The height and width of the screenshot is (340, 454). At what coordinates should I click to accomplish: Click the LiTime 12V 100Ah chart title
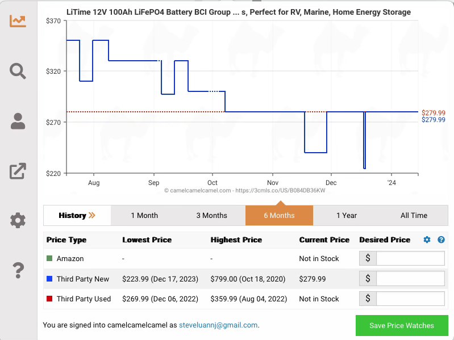[239, 12]
